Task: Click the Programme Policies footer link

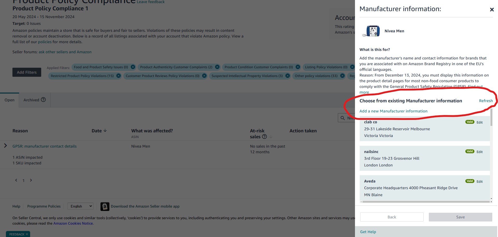Action: click(x=44, y=206)
